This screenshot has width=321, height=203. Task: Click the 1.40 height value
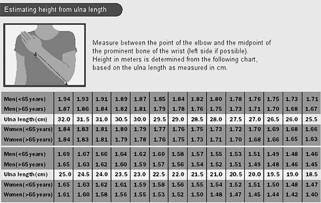(311, 194)
